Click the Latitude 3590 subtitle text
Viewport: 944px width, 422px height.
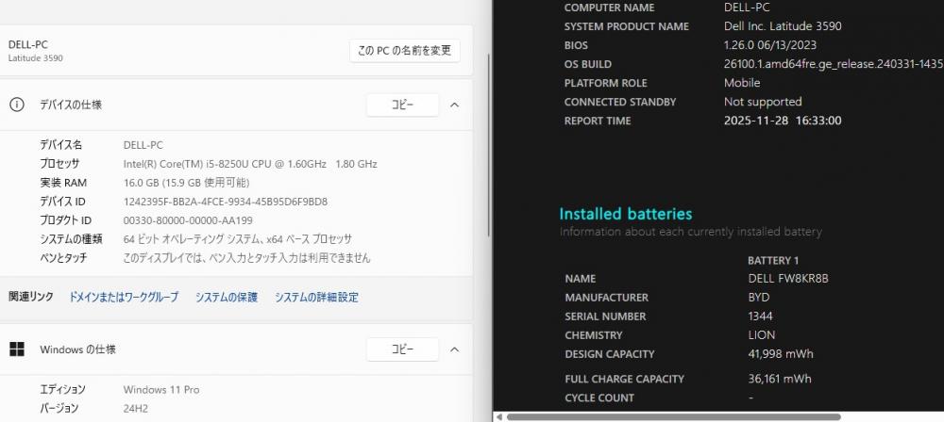pyautogui.click(x=36, y=58)
